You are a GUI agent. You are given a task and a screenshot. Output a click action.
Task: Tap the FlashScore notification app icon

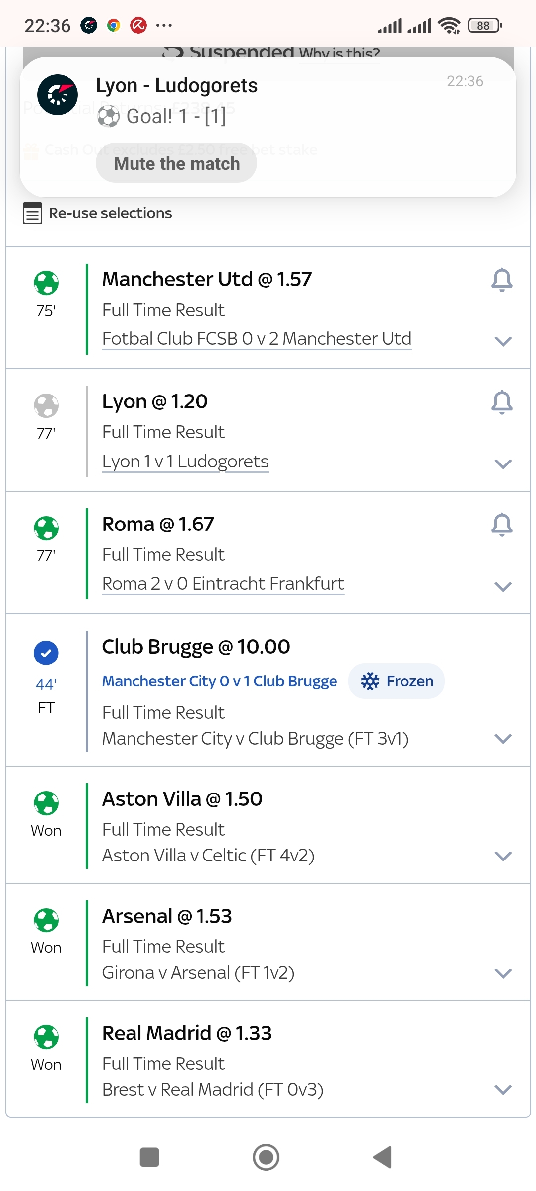(x=58, y=95)
